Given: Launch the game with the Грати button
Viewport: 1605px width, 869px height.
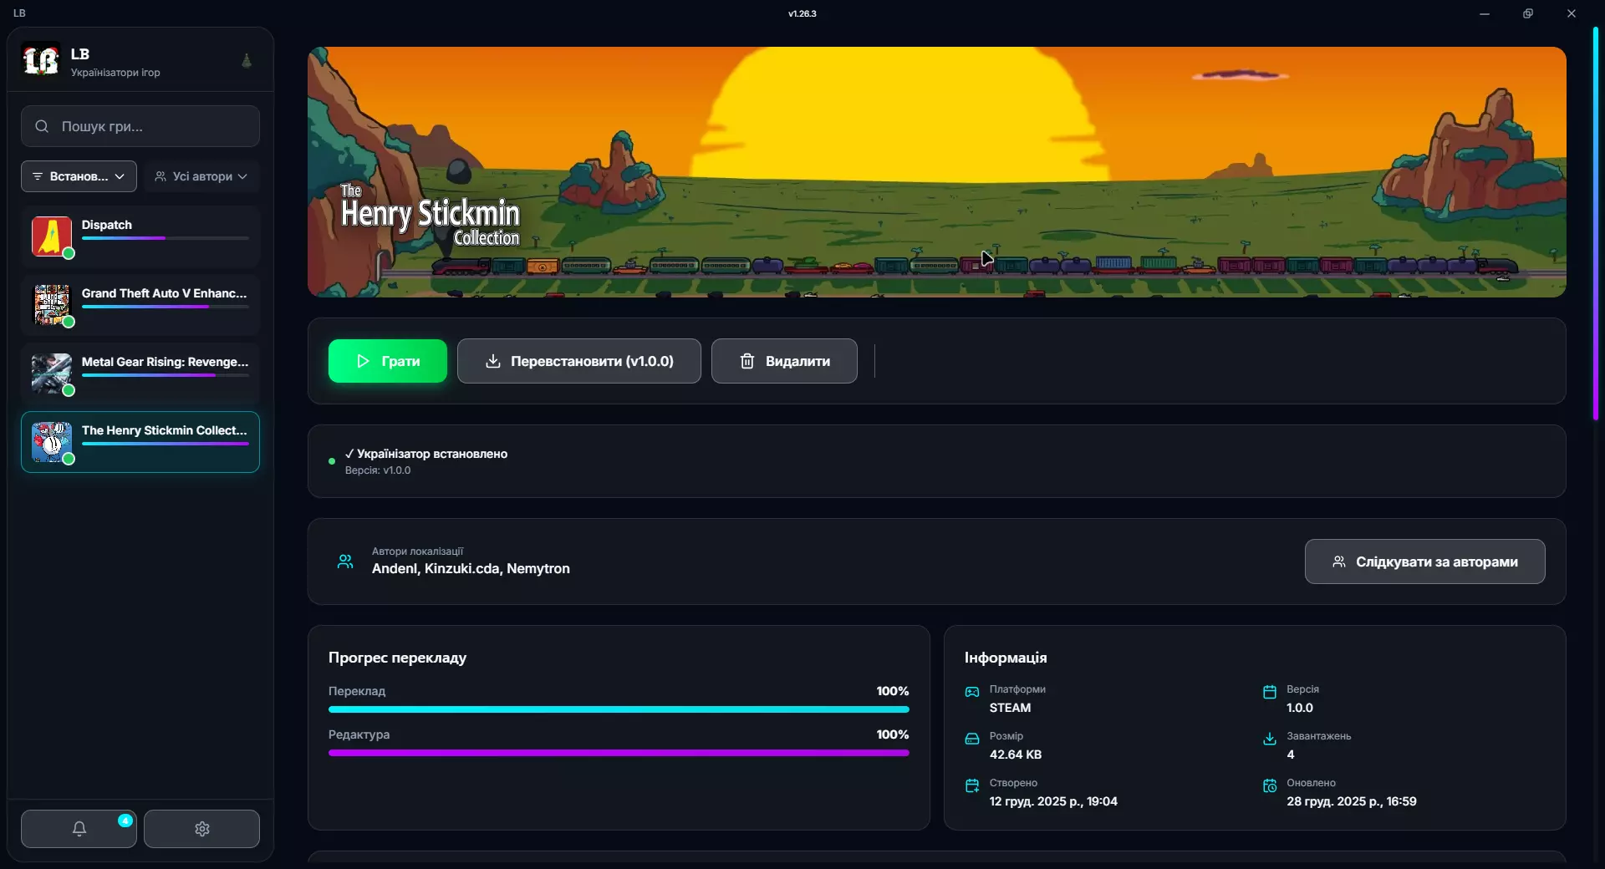Looking at the screenshot, I should (x=388, y=361).
